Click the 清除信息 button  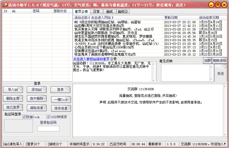(x=37, y=108)
